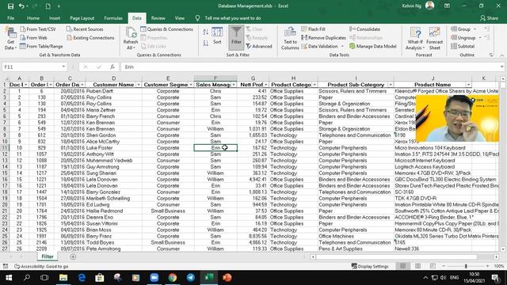Open the File menu tab

[10, 18]
